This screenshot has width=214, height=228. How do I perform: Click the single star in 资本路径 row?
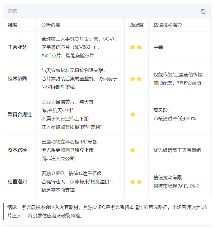pos(133,150)
